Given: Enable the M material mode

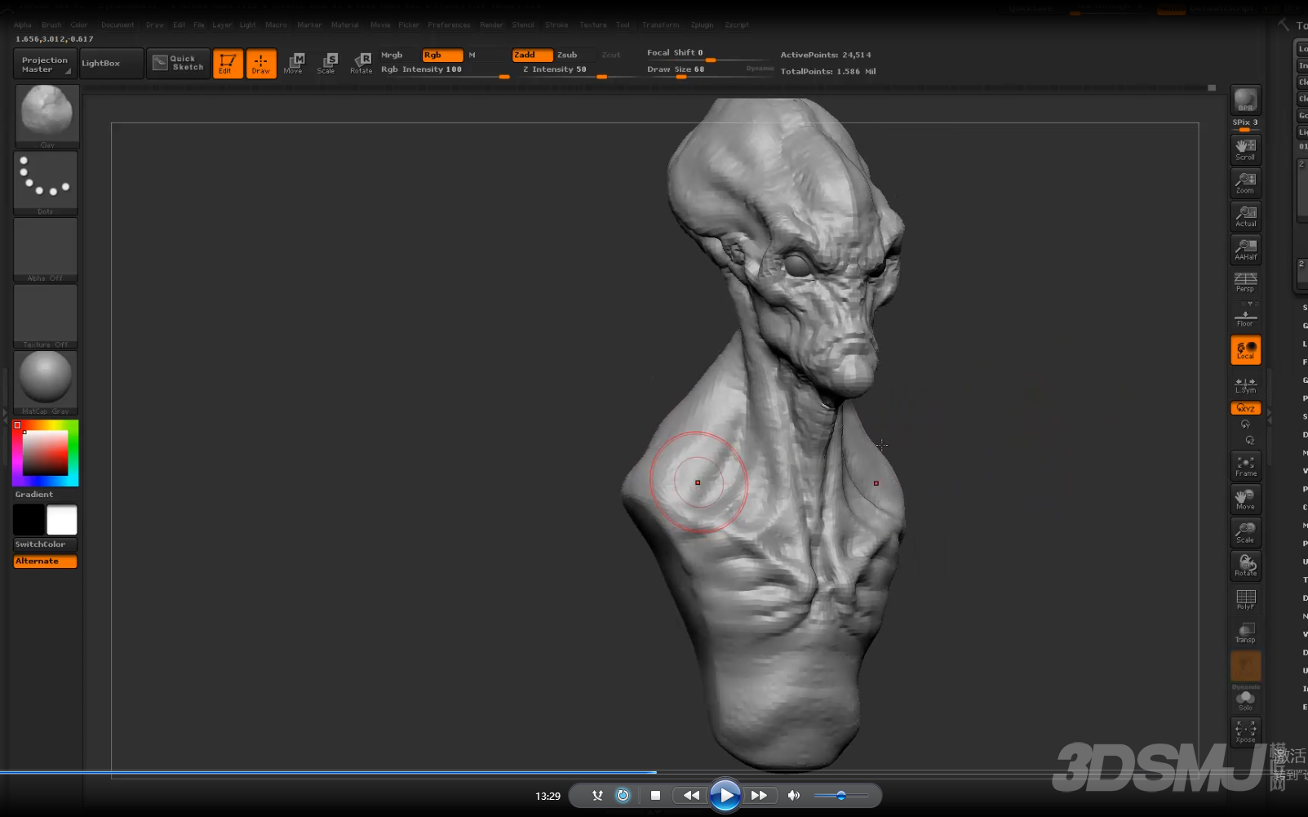Looking at the screenshot, I should click(x=472, y=55).
